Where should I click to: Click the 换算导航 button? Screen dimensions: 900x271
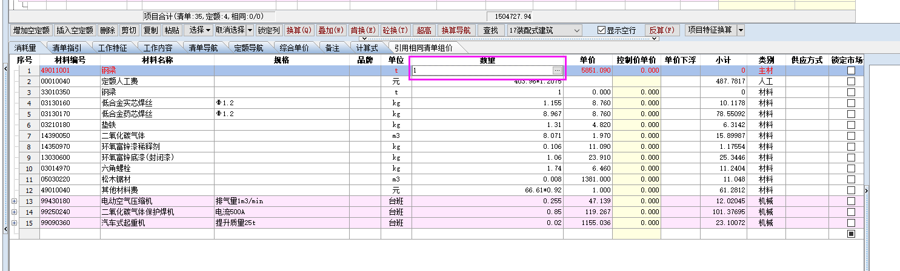tap(456, 30)
